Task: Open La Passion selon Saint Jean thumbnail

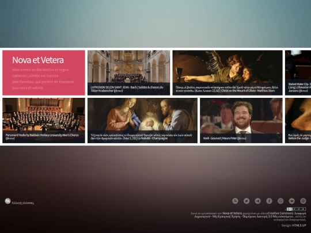Action: coord(129,72)
